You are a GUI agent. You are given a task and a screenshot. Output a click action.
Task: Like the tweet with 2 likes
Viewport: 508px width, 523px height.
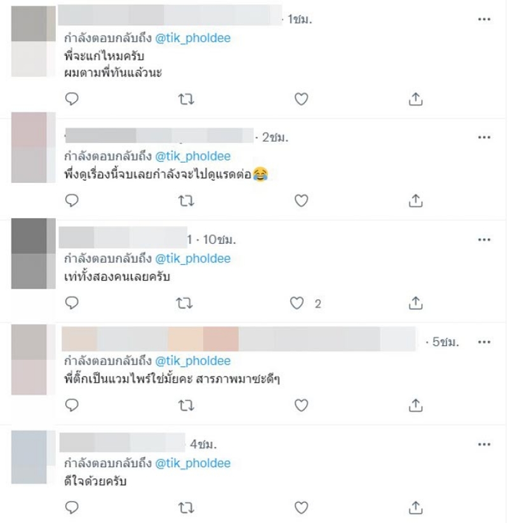click(297, 303)
